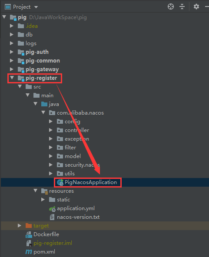This screenshot has width=209, height=257.
Task: Expand the pig-gateway module
Action: [12, 69]
